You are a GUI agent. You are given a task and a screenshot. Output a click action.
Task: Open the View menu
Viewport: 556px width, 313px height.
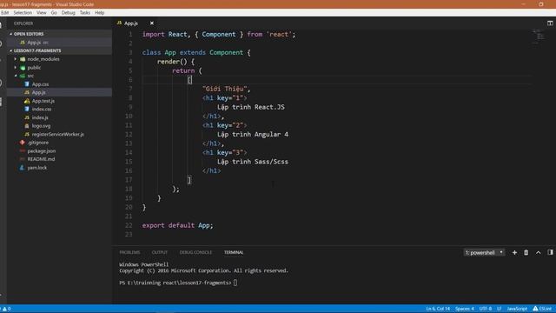(x=42, y=12)
